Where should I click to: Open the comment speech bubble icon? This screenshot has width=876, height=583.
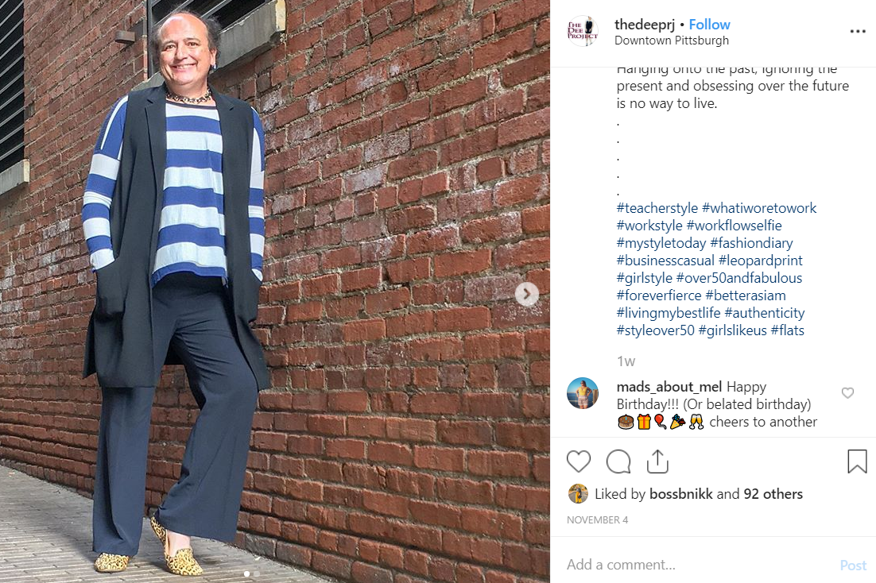coord(618,461)
